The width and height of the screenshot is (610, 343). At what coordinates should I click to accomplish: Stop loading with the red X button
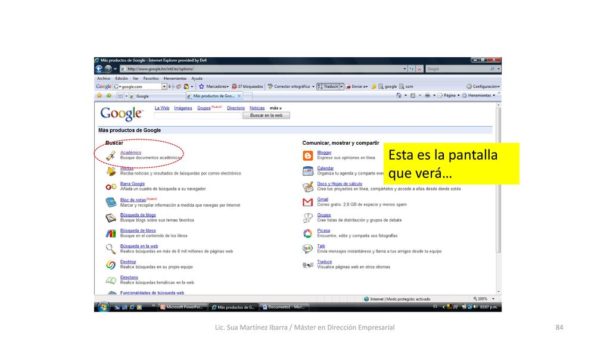pyautogui.click(x=419, y=69)
